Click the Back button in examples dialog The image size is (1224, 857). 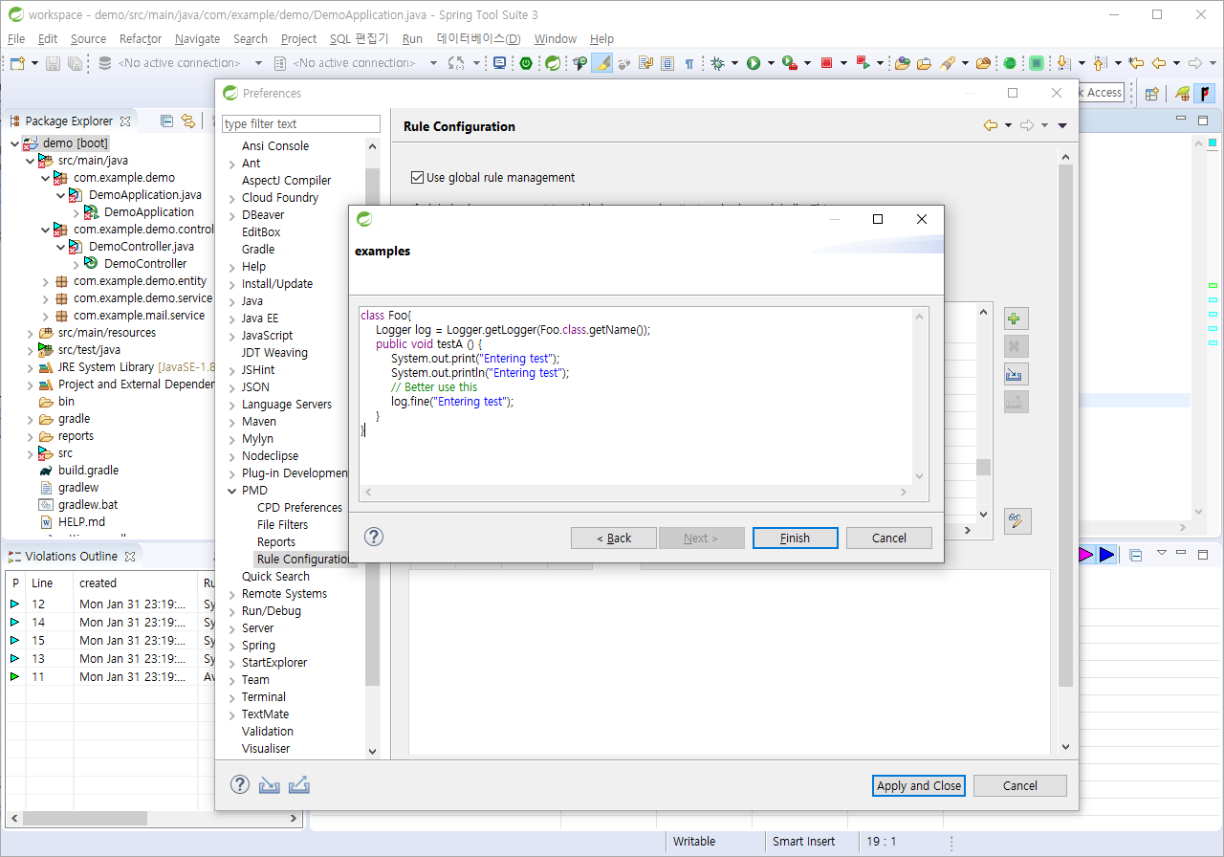click(614, 538)
